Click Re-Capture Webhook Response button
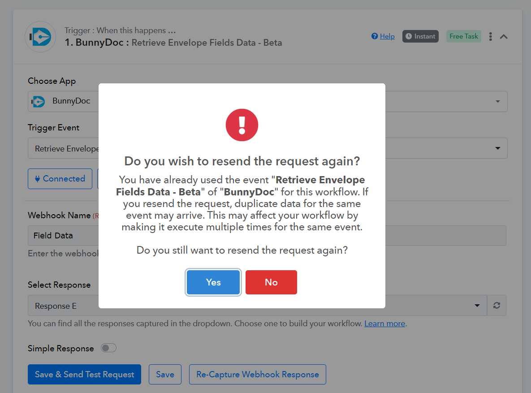This screenshot has height=393, width=531. (x=257, y=374)
